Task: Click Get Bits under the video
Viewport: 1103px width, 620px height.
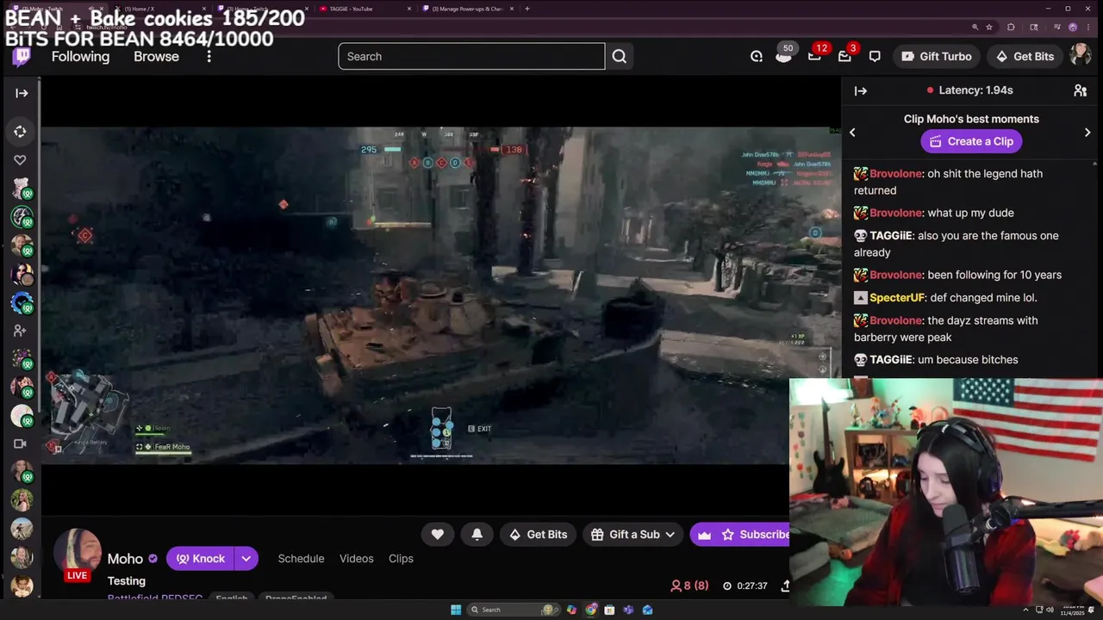Action: pos(539,535)
